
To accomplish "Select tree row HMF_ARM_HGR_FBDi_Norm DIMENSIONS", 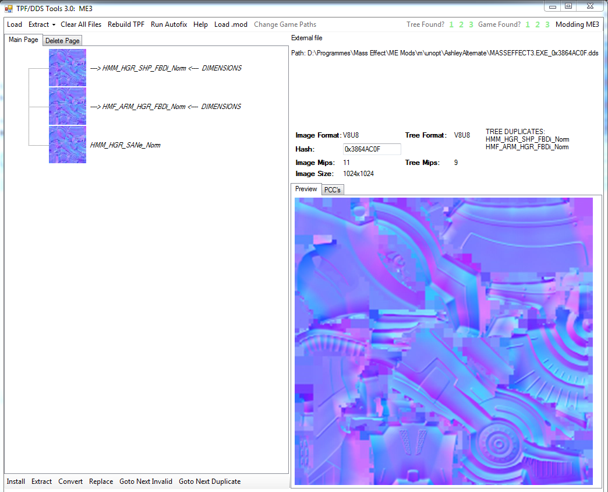I will click(x=165, y=106).
